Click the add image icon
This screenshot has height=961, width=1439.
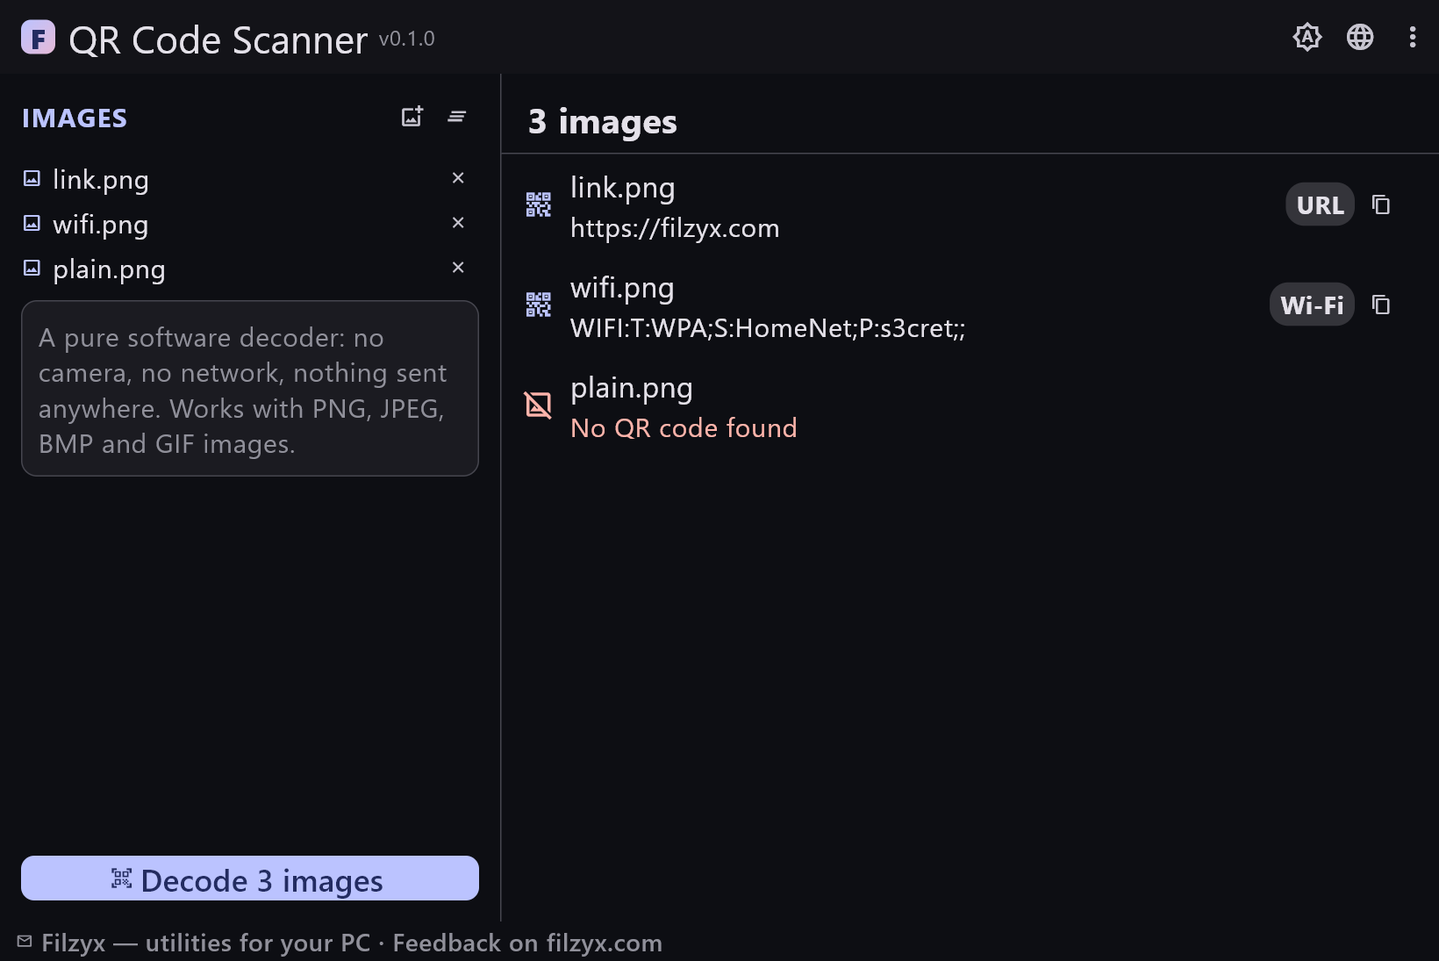[412, 117]
